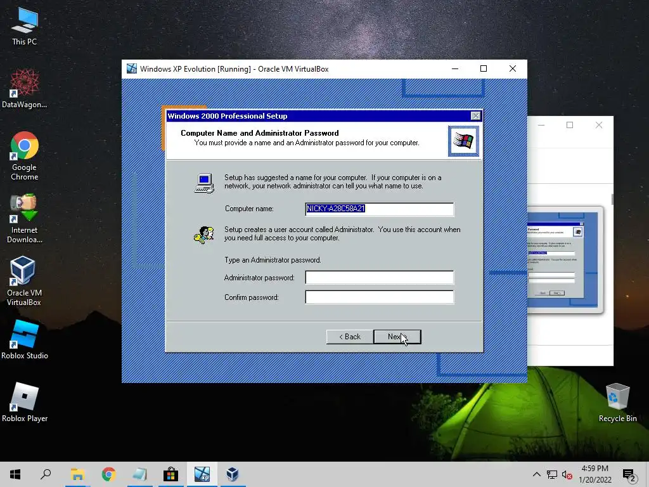Viewport: 649px width, 487px height.
Task: Click the Next button in Setup
Action: tap(397, 337)
